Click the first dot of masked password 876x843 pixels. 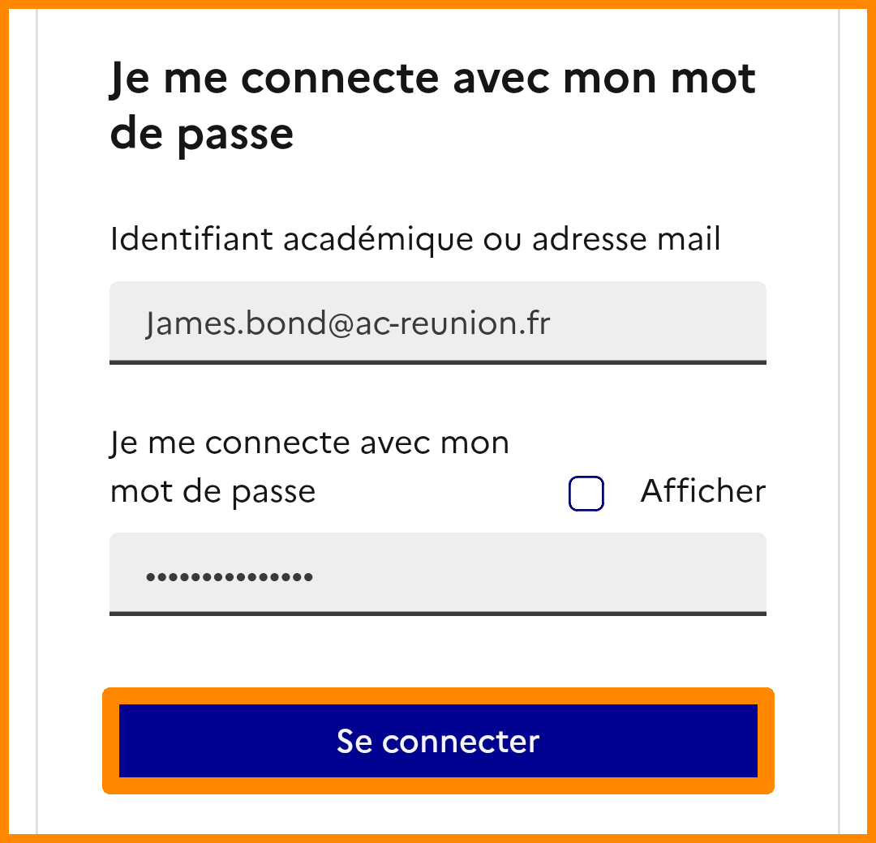(149, 577)
